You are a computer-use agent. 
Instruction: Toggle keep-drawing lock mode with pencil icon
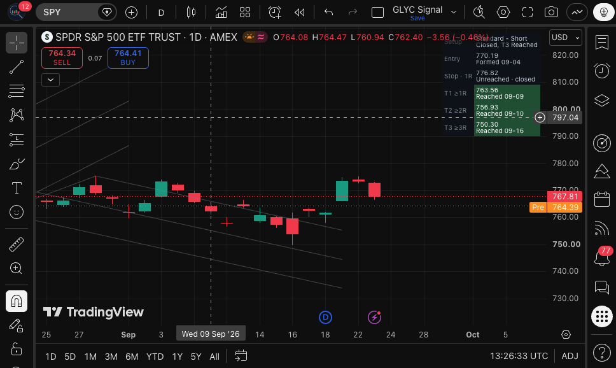[17, 325]
